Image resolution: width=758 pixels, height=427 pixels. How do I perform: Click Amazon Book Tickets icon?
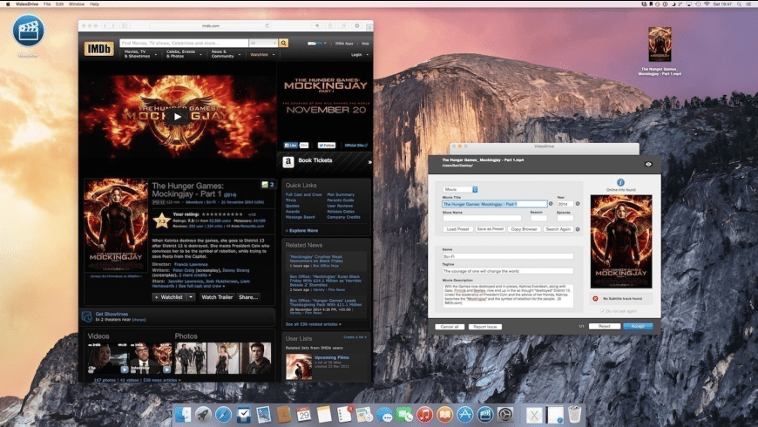click(x=288, y=162)
